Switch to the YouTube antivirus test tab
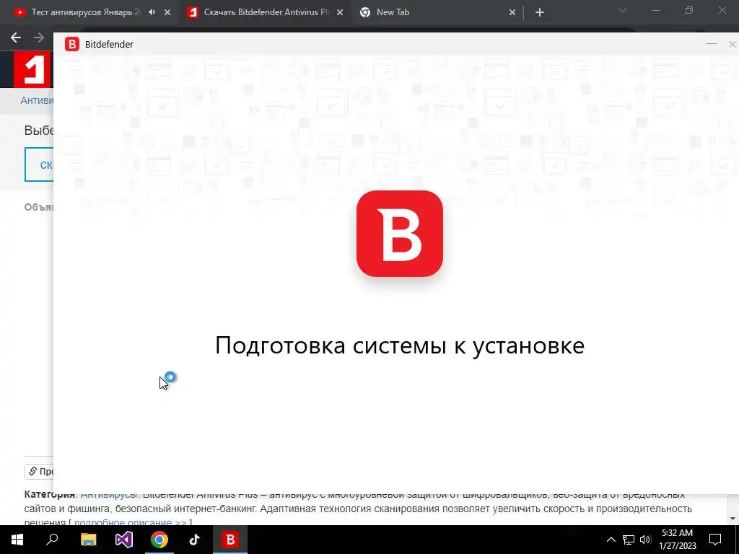The height and width of the screenshot is (554, 739). click(85, 12)
